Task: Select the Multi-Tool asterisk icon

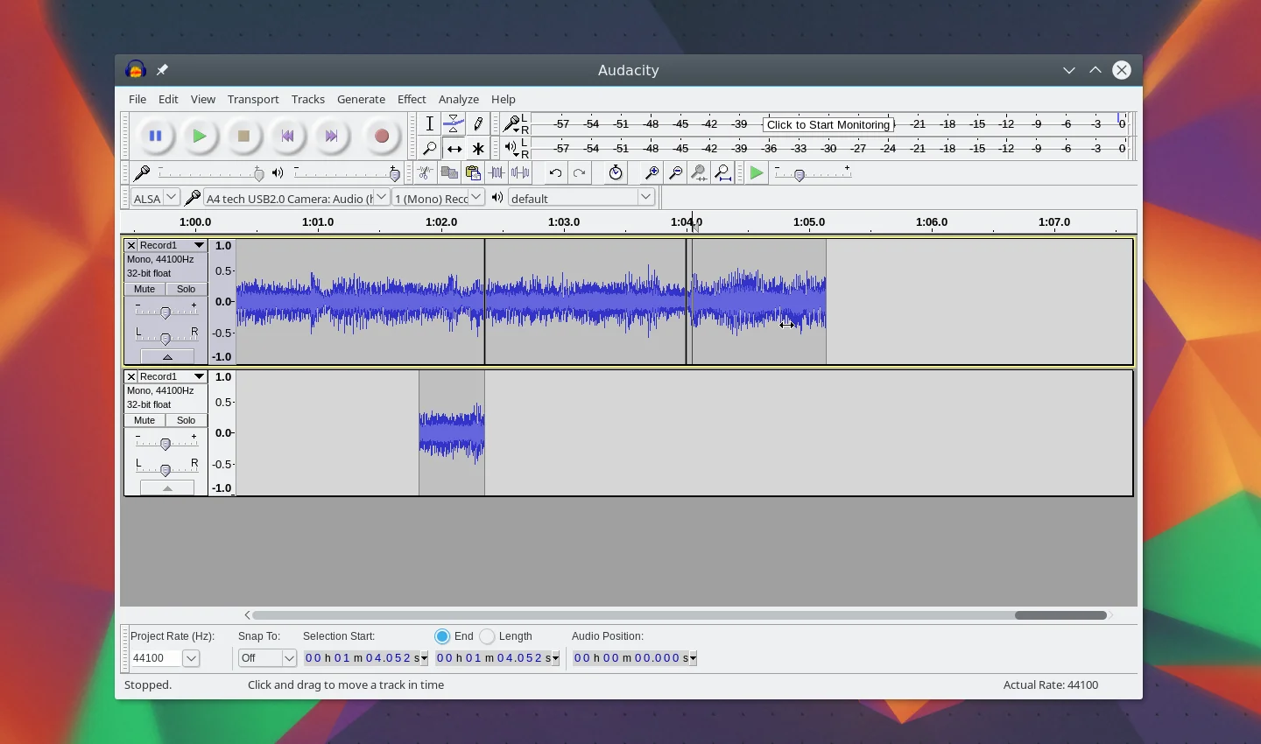Action: [x=478, y=149]
